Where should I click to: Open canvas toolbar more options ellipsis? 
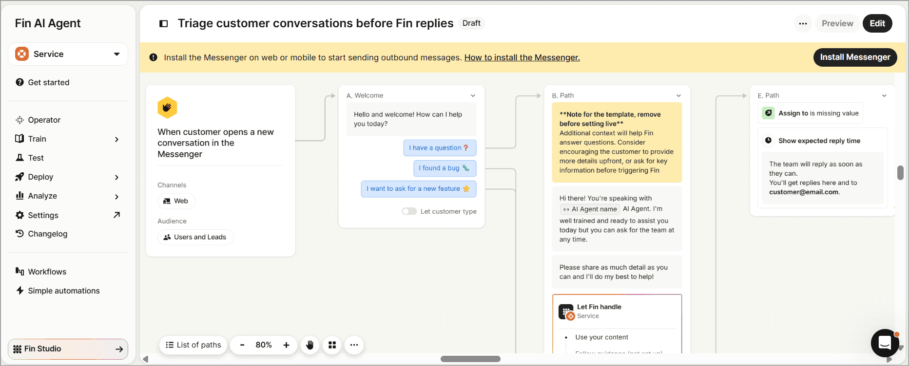click(x=354, y=345)
